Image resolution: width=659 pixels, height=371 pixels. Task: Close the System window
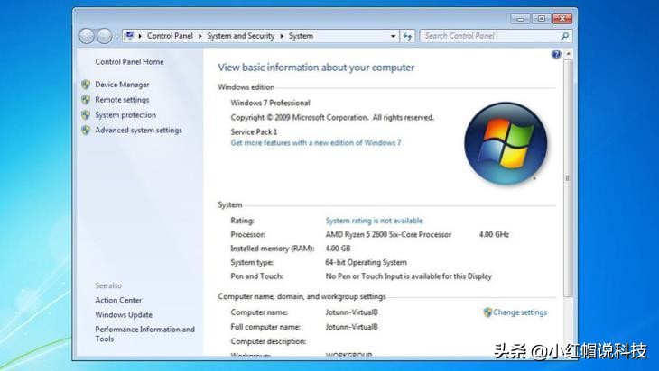tap(562, 18)
